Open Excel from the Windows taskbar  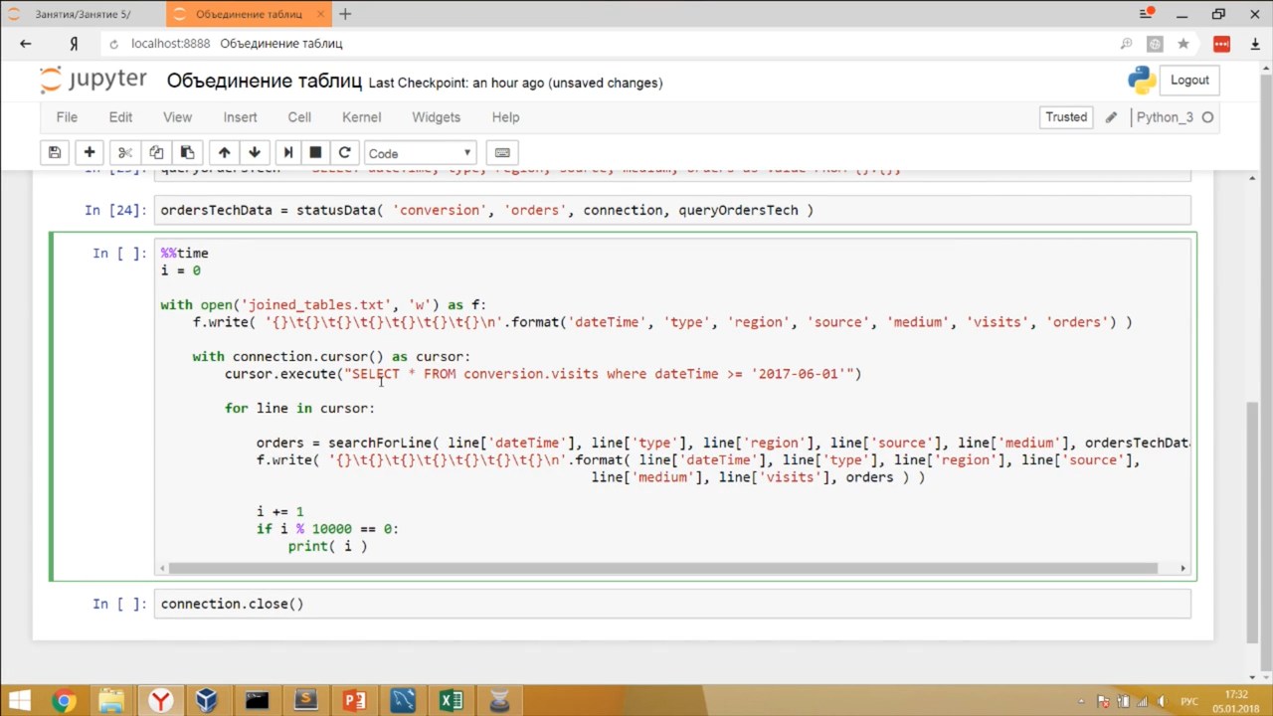(x=451, y=700)
